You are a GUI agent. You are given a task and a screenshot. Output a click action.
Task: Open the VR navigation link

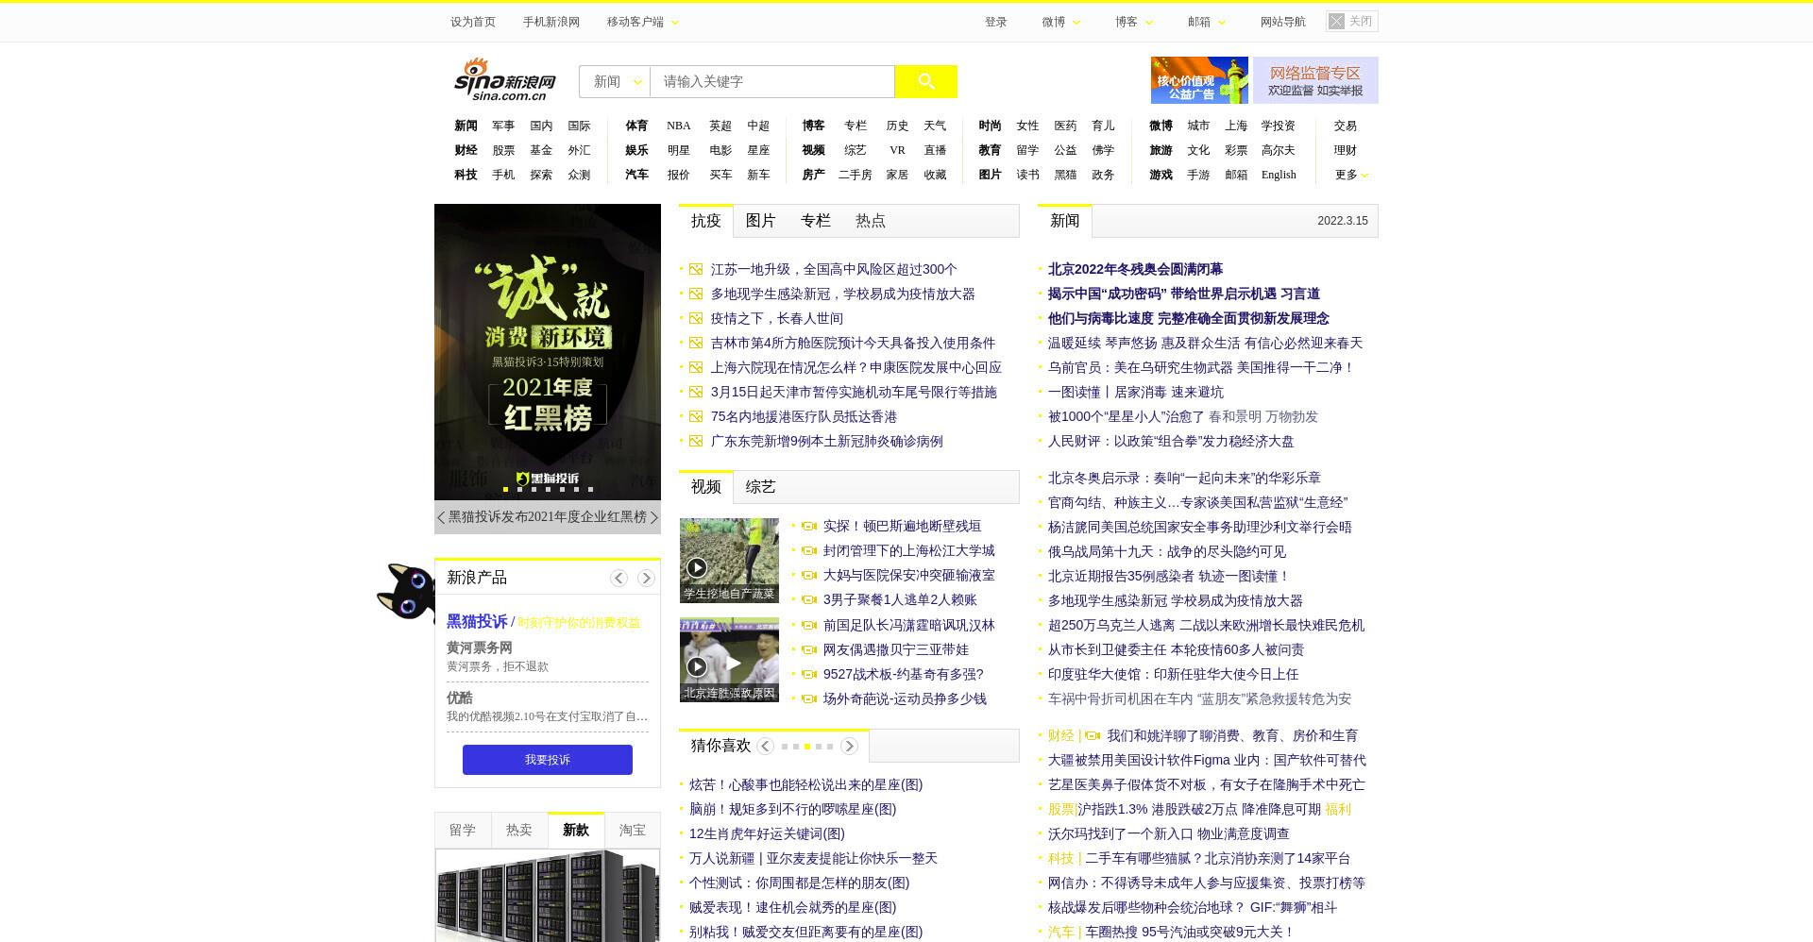pos(897,150)
